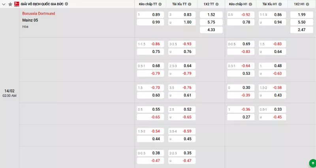Select the 1X2 TT draw odds 4.33

coord(211,30)
